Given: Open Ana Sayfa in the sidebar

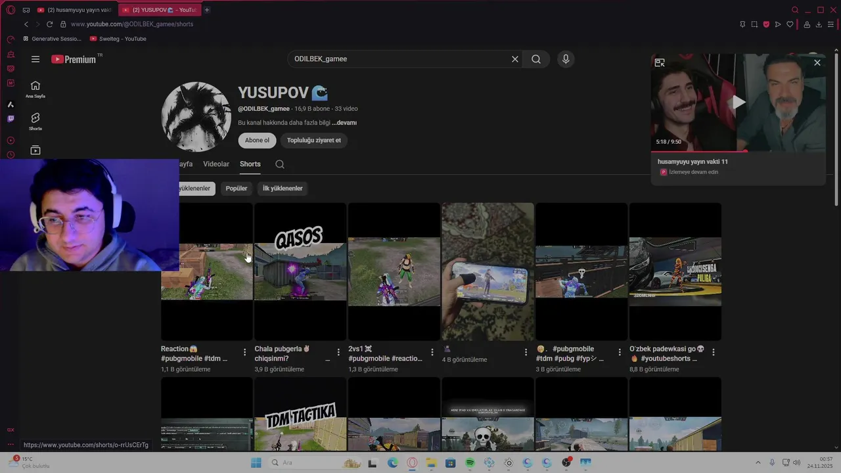Looking at the screenshot, I should 35,89.
